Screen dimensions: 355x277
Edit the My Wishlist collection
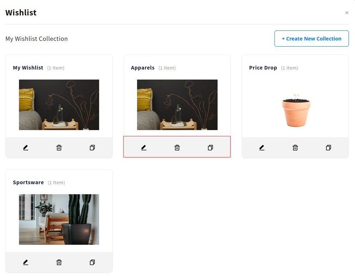[x=25, y=148]
